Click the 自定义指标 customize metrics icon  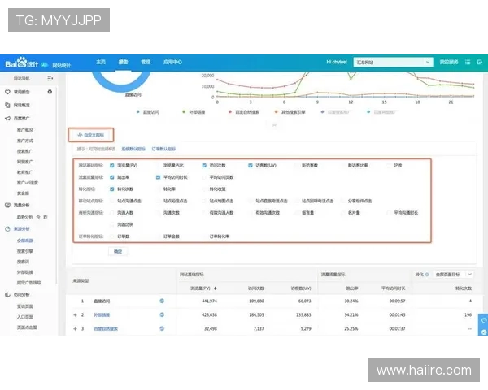(x=79, y=135)
